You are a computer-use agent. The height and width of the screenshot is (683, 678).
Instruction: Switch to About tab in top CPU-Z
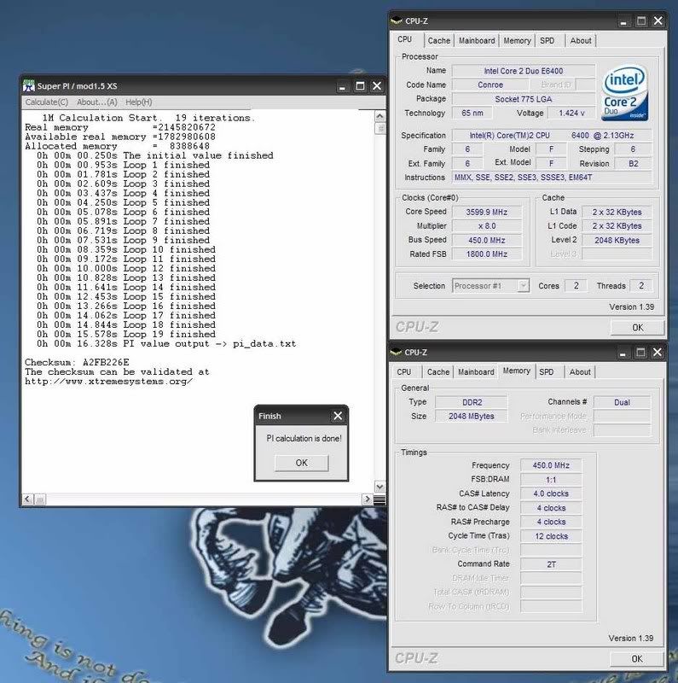(x=581, y=40)
